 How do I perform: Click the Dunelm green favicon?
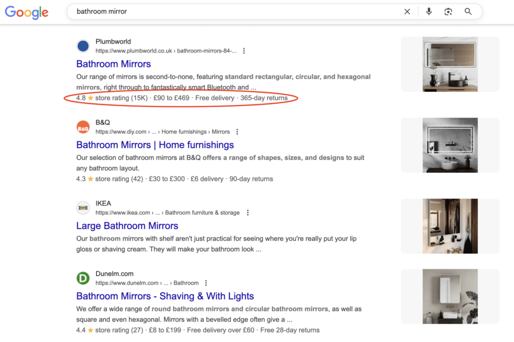pyautogui.click(x=83, y=278)
